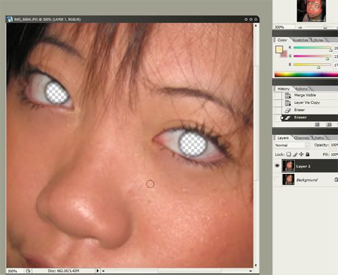This screenshot has width=338, height=275.
Task: Click the foreground color swatch in Color panel
Action: [x=279, y=49]
